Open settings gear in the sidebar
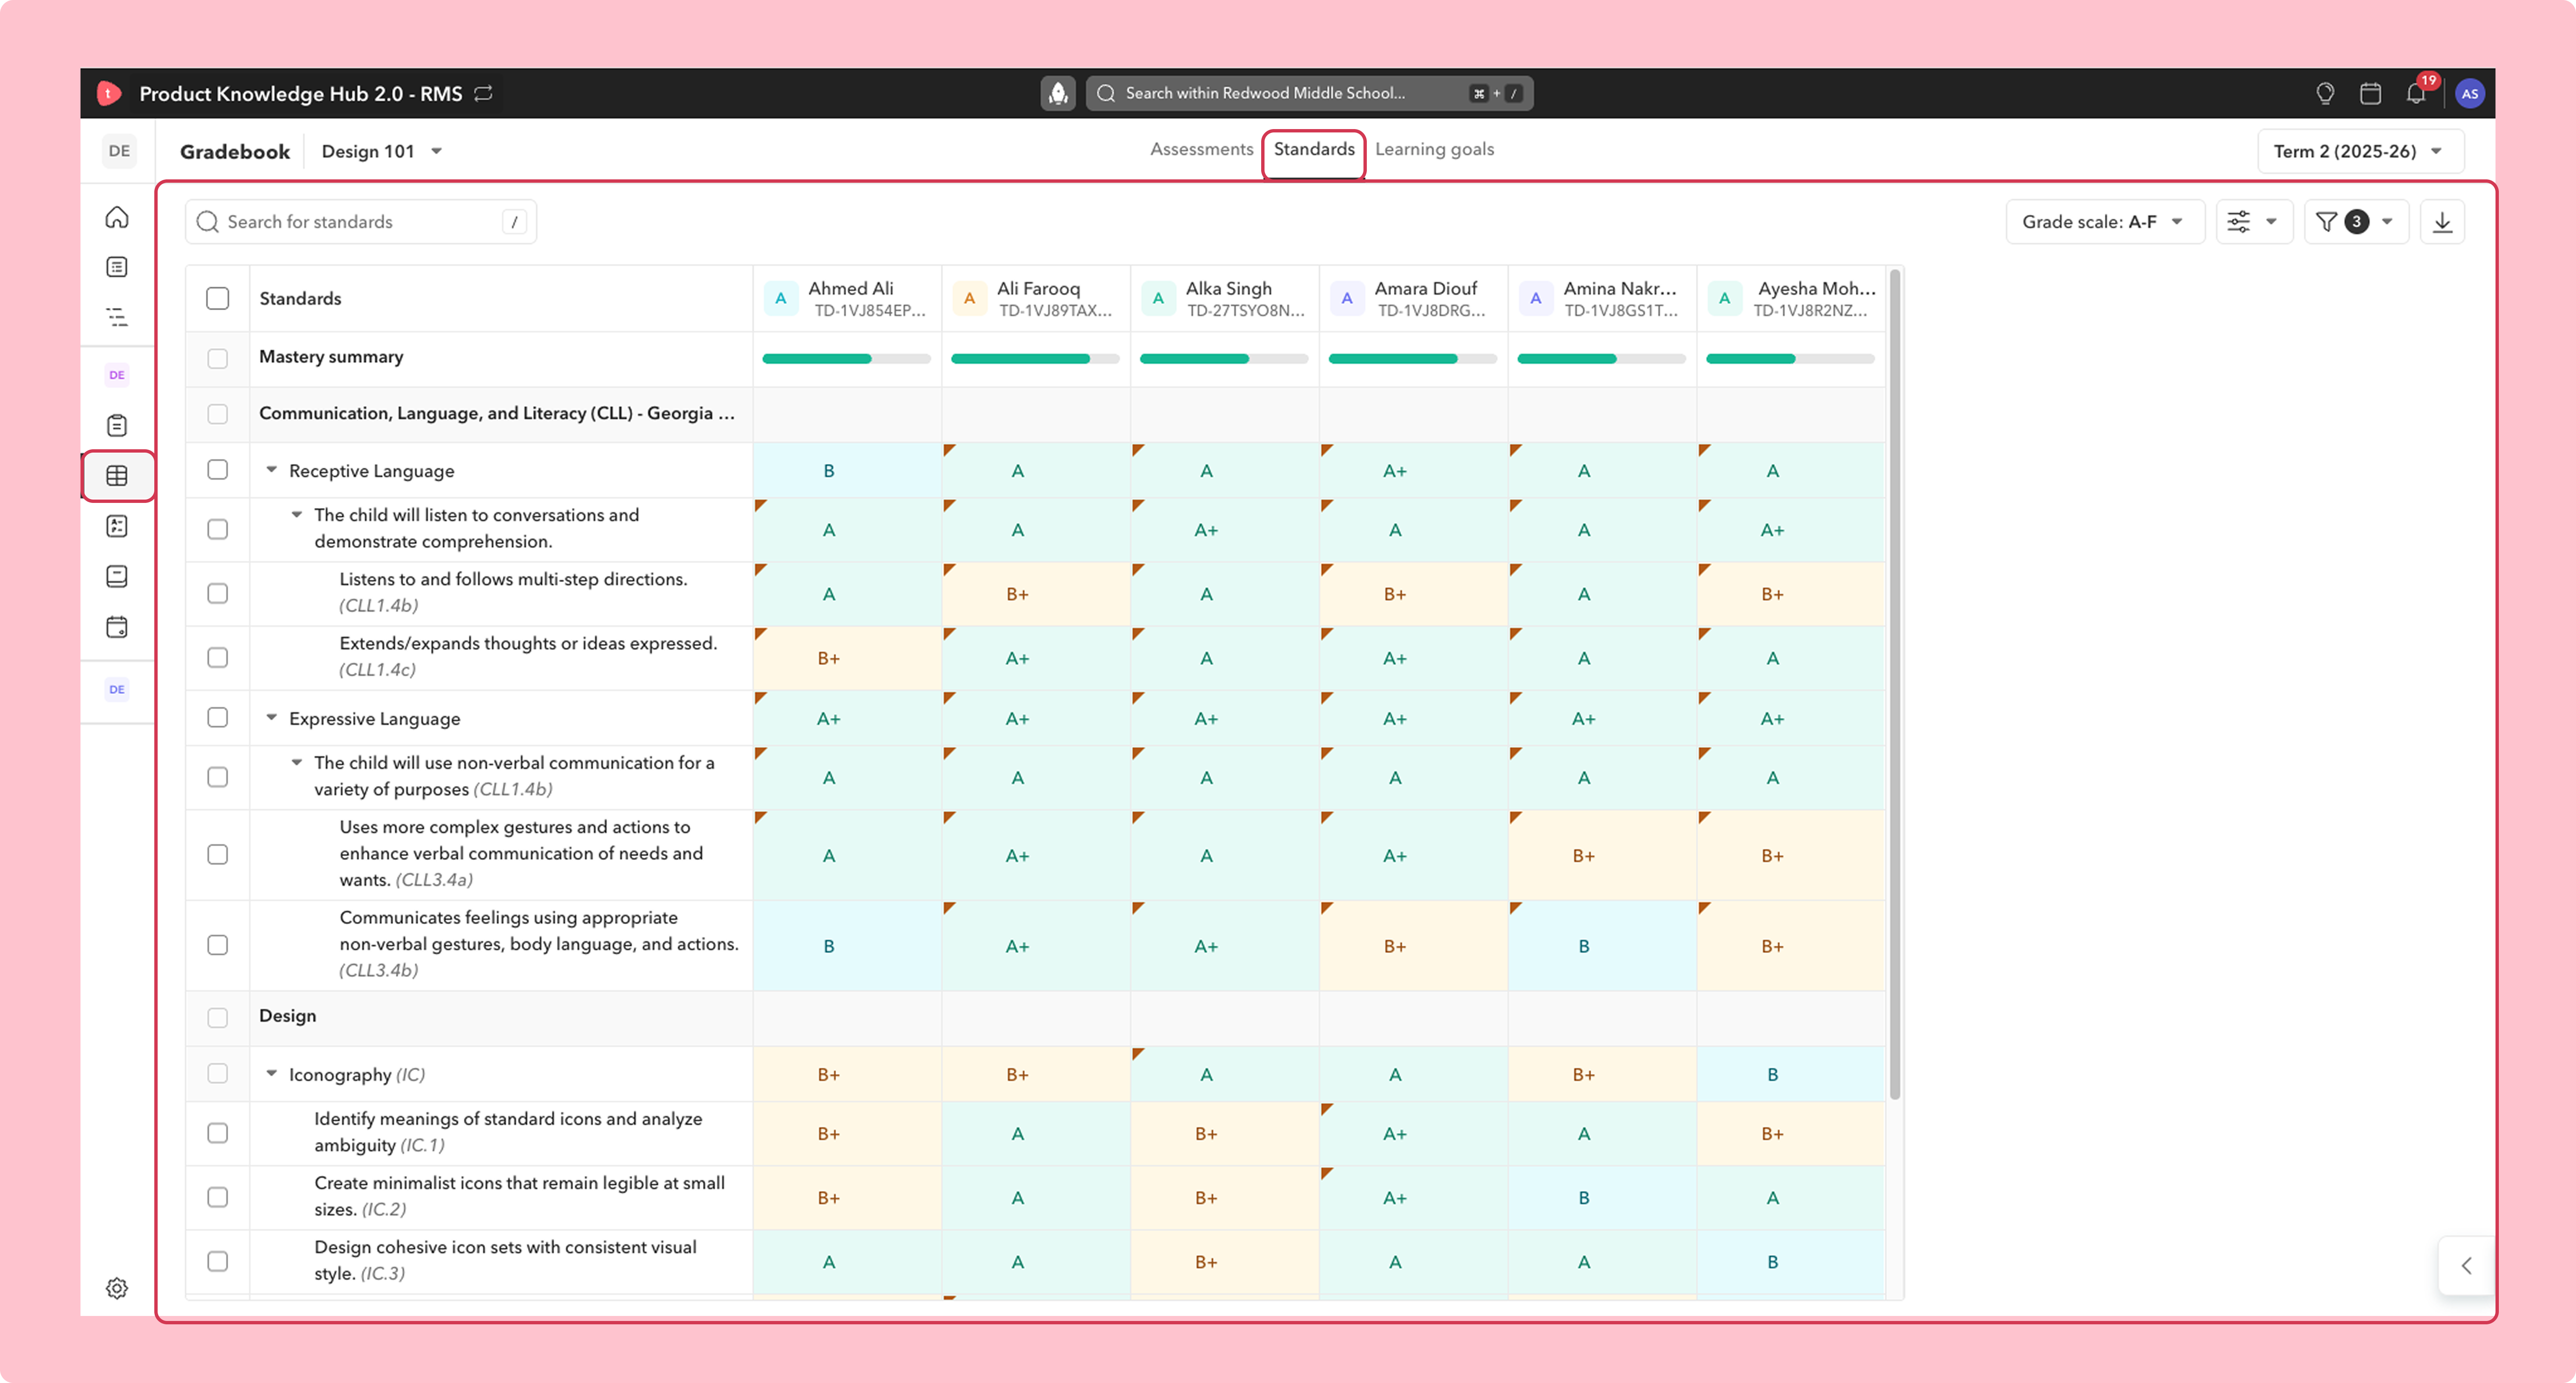2576x1383 pixels. (x=117, y=1288)
